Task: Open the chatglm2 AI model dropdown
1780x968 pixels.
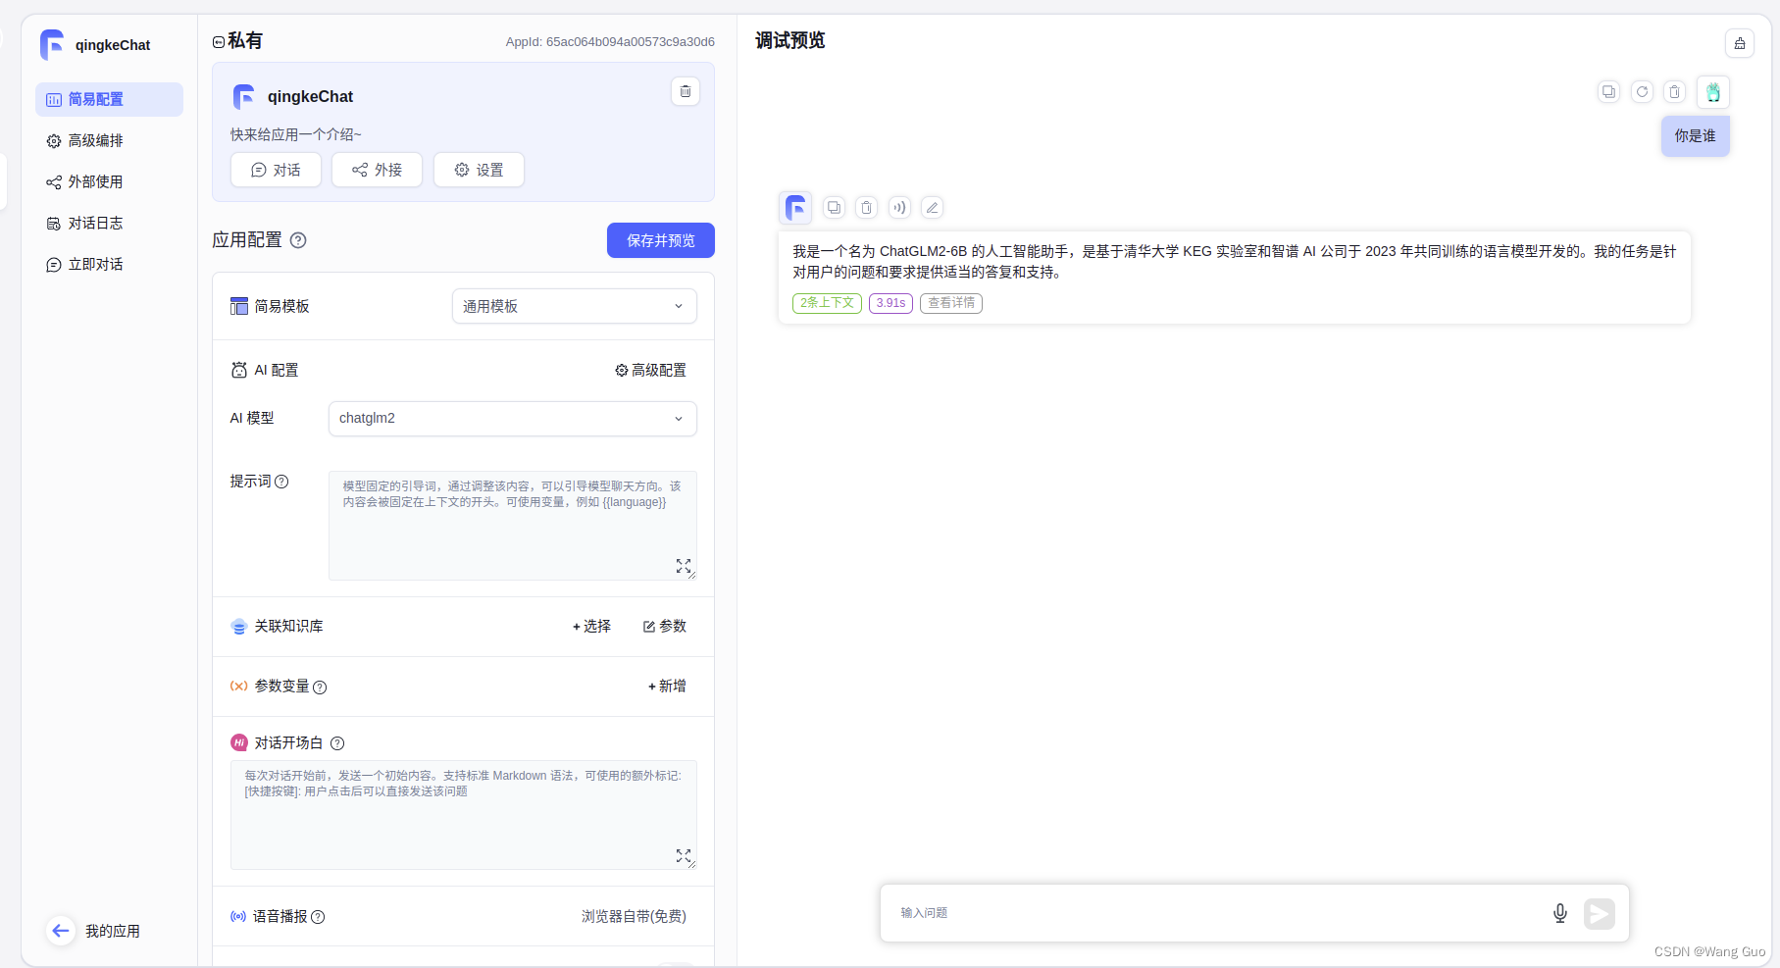Action: tap(513, 419)
